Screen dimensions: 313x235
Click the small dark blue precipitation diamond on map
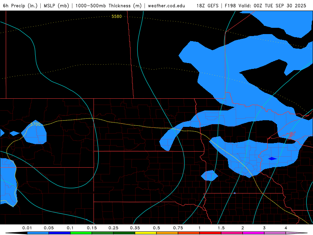click(272, 159)
